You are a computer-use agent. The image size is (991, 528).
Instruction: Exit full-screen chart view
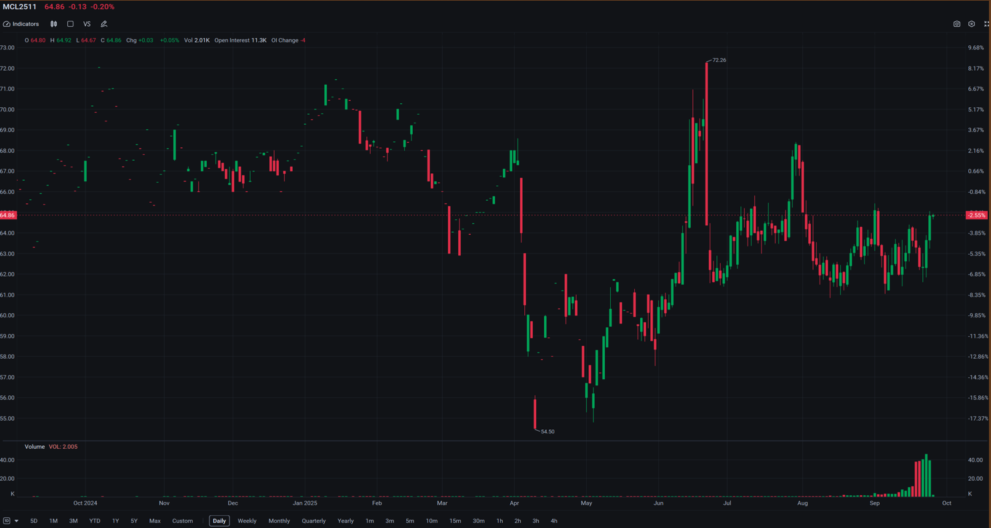[x=986, y=24]
